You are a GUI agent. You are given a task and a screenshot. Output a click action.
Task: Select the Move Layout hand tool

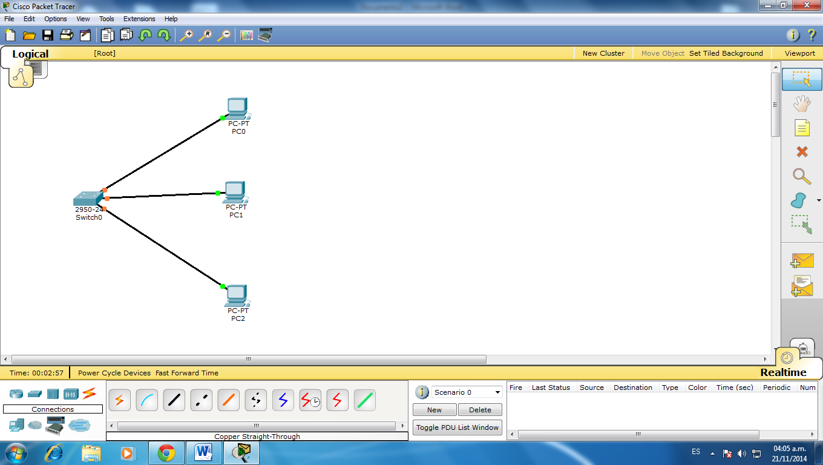tap(802, 104)
